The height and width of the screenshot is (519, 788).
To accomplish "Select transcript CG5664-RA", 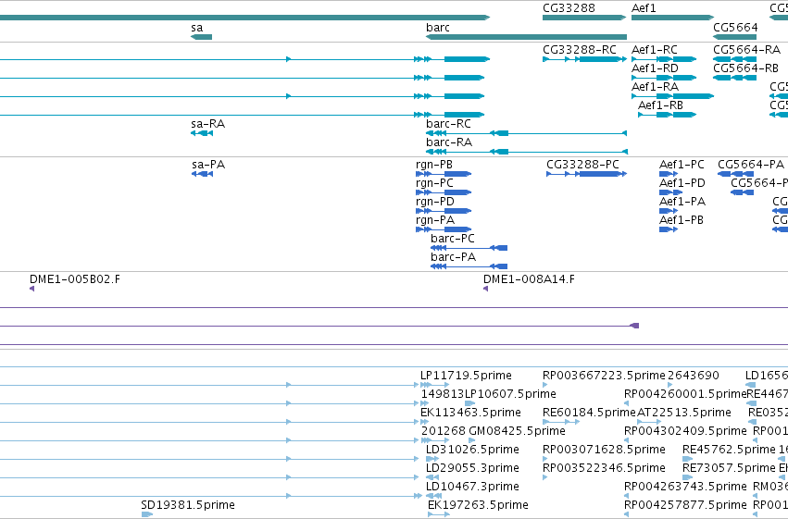I will click(734, 59).
